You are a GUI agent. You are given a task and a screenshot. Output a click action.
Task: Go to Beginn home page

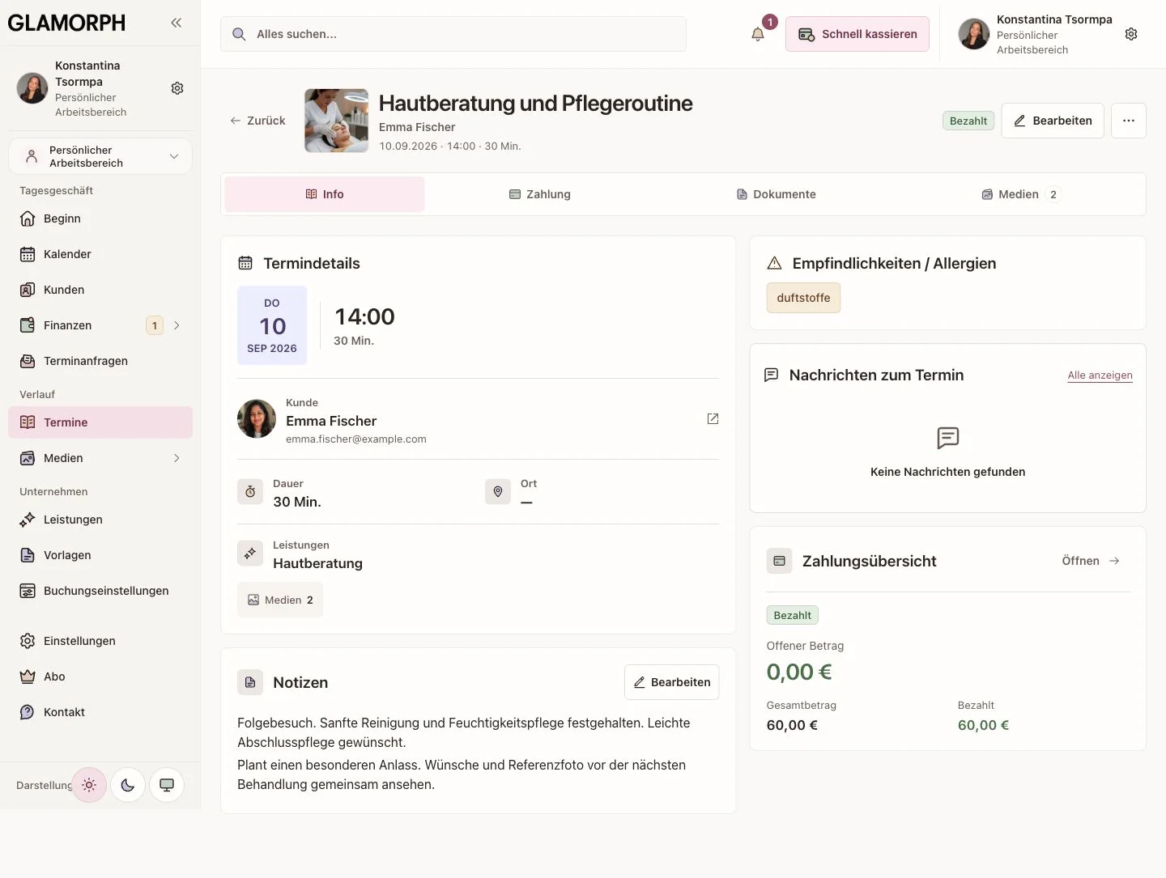100,218
